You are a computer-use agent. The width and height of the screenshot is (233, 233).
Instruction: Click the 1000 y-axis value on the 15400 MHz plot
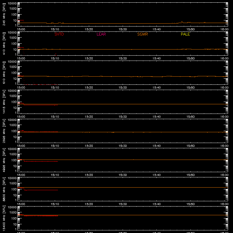(13, 213)
